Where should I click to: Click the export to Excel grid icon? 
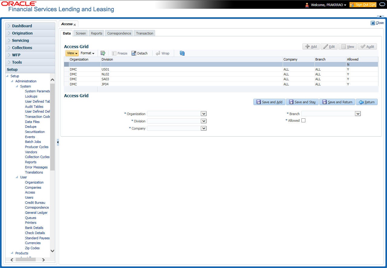coord(103,53)
